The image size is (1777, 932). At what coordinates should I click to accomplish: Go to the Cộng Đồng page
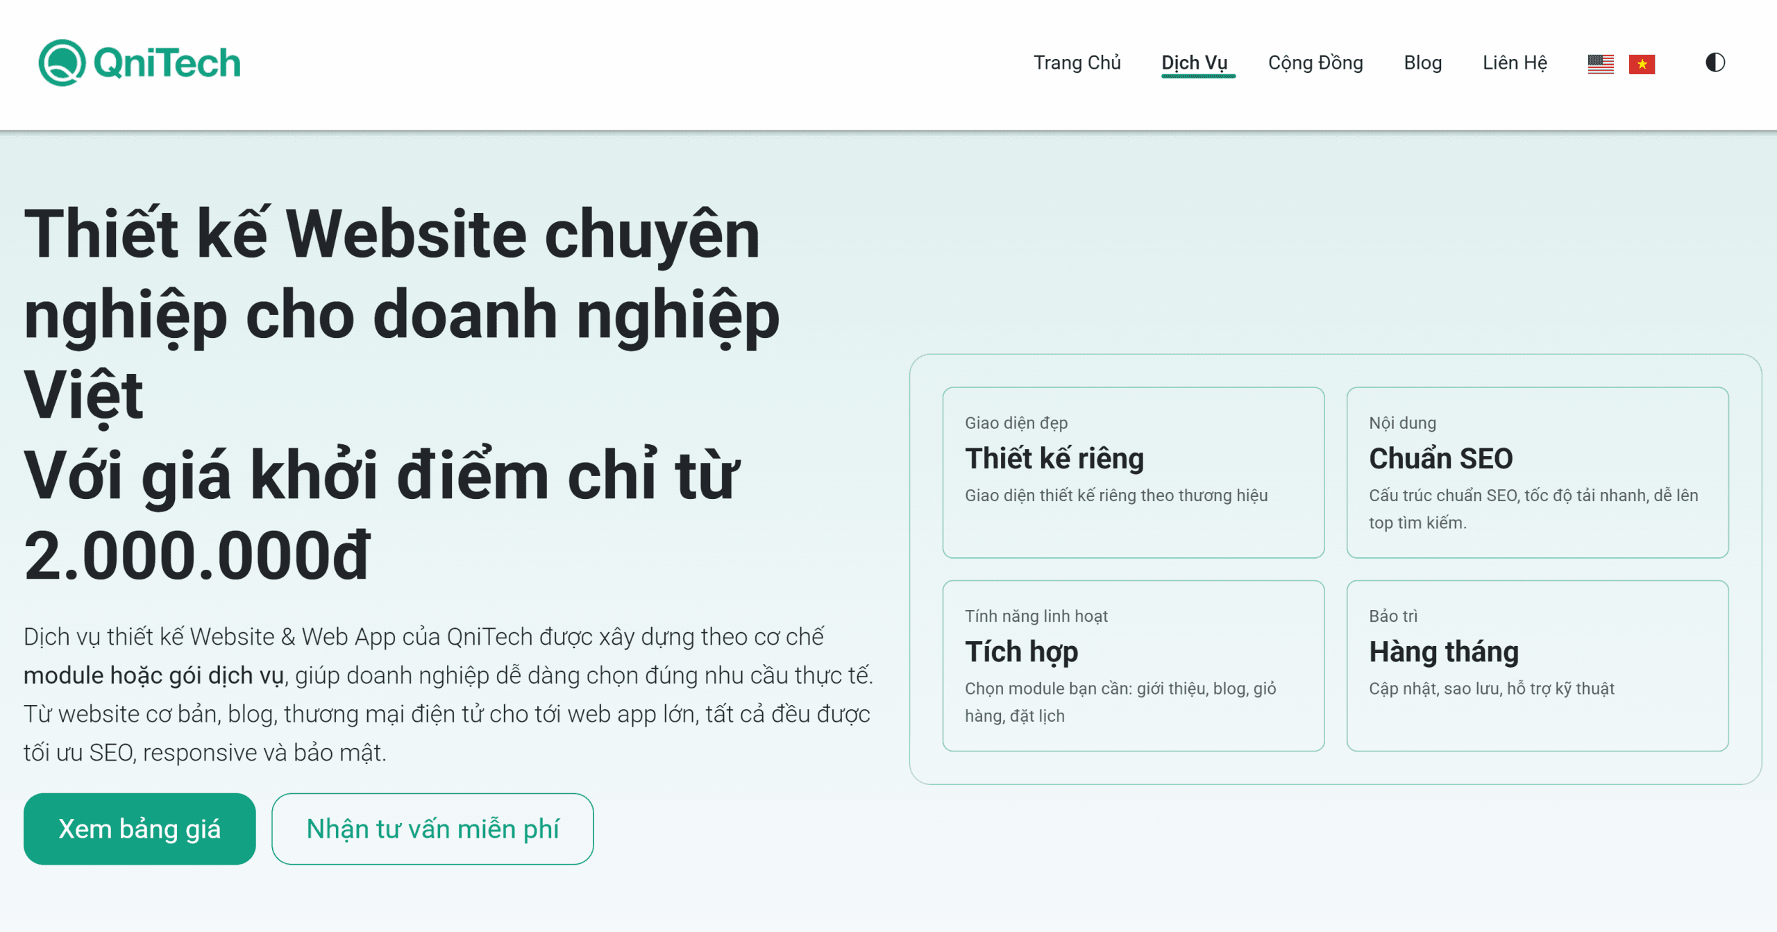(x=1315, y=62)
